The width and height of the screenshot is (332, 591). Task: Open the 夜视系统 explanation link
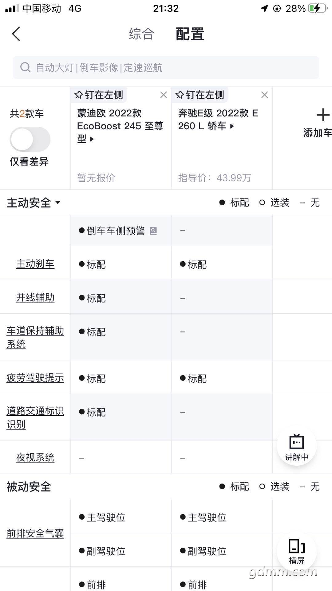pos(35,457)
